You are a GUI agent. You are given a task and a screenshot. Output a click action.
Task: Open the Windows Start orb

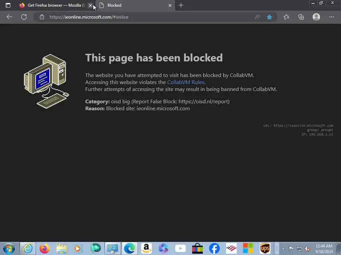click(9, 248)
